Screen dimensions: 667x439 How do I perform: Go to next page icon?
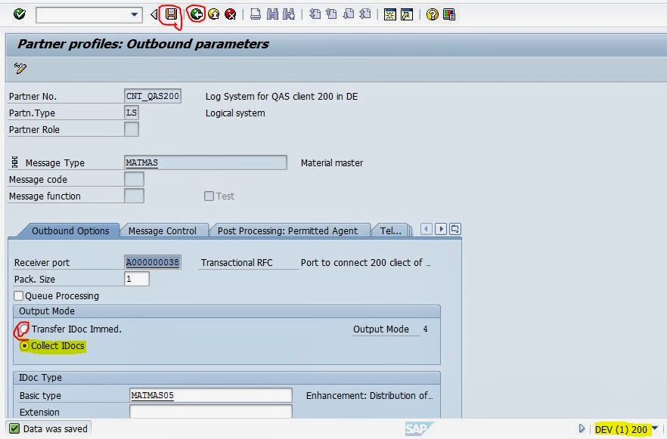(x=349, y=14)
